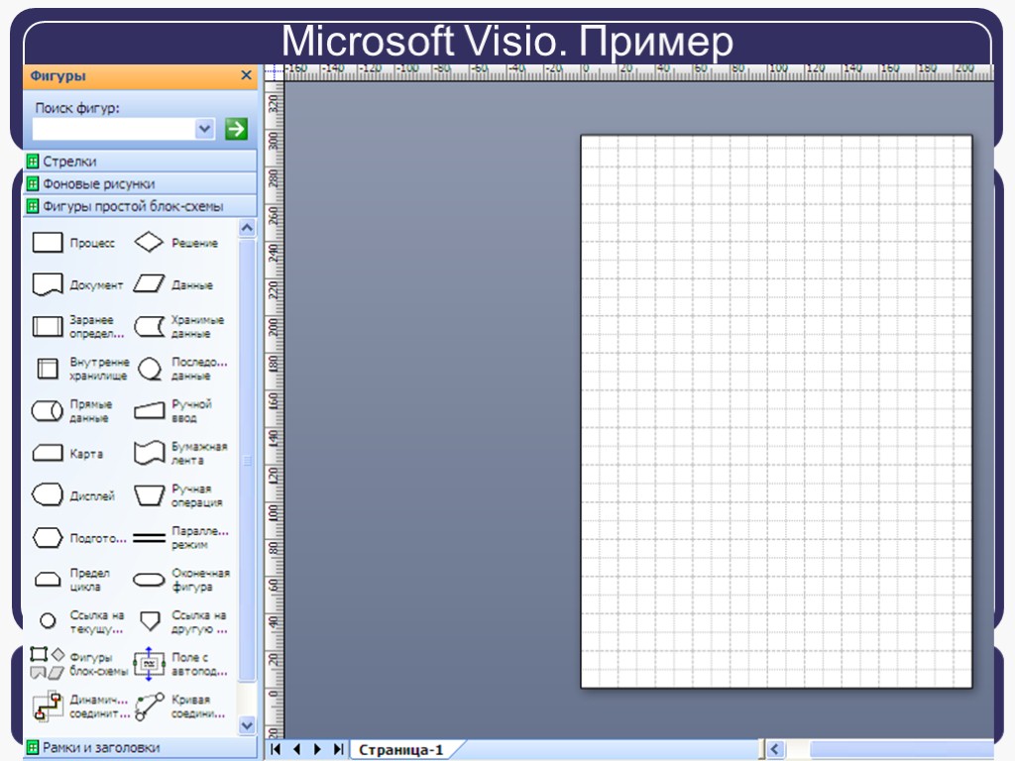Switch to the Страница-1 page tab
The height and width of the screenshot is (761, 1015).
tap(401, 750)
